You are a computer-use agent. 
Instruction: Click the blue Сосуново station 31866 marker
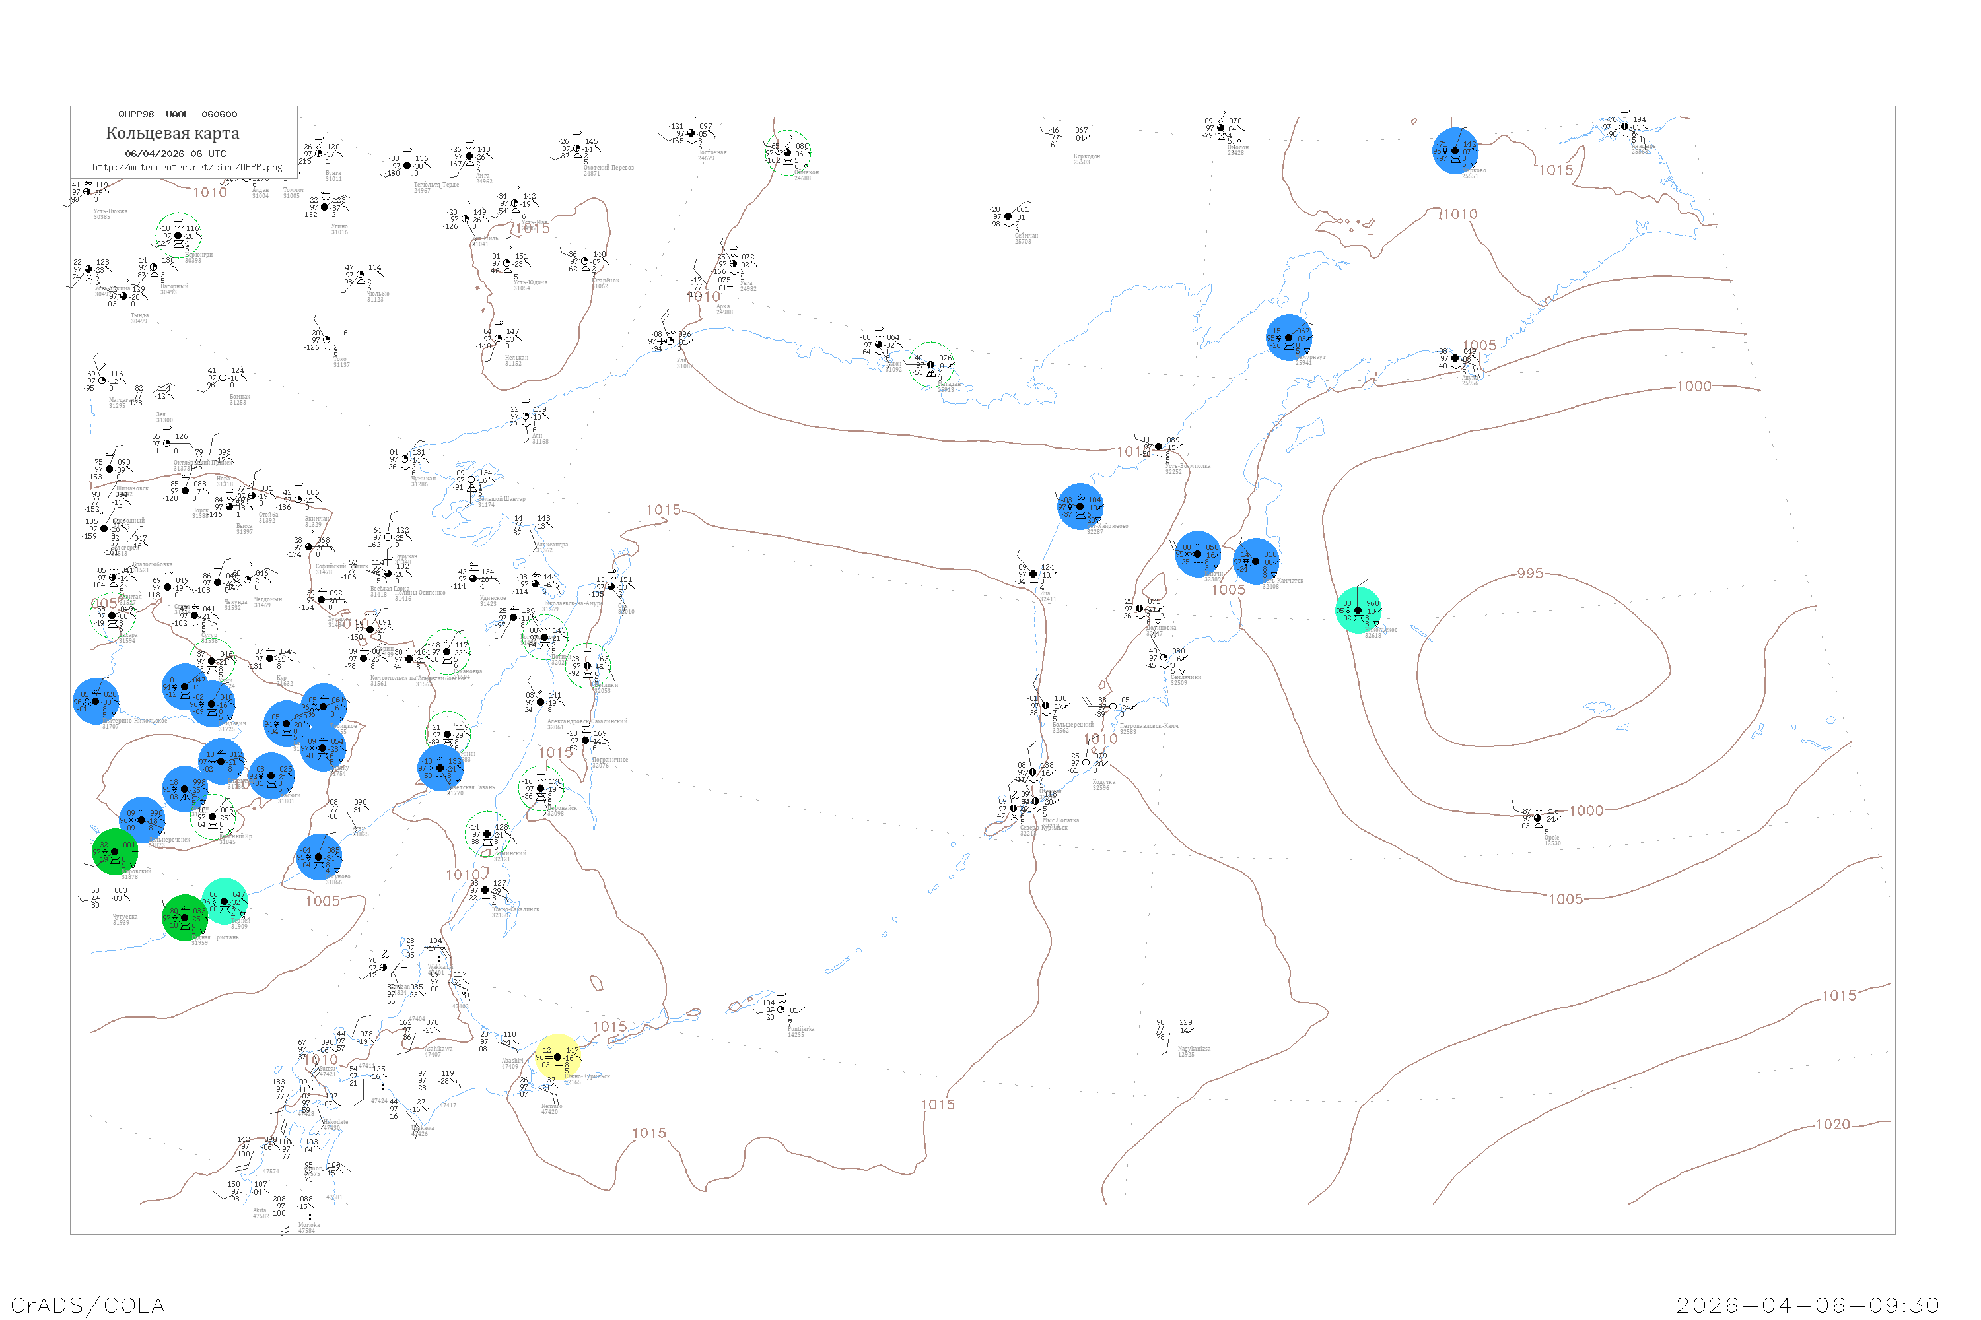318,857
